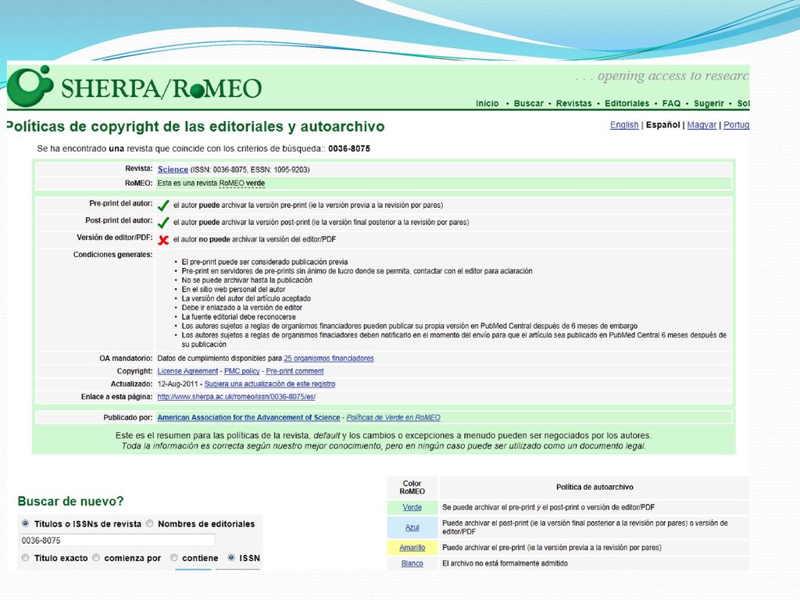
Task: Choose the Título exacto radio button
Action: pos(26,558)
